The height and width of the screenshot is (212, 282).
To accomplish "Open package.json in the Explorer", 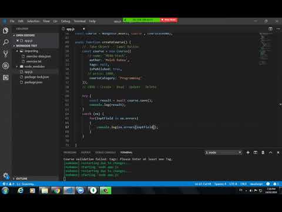I will (x=33, y=82).
